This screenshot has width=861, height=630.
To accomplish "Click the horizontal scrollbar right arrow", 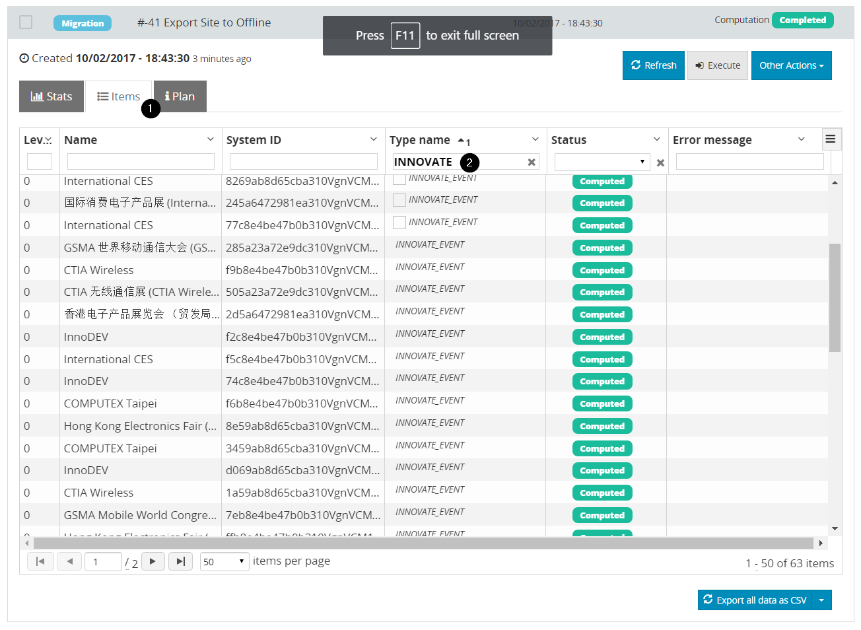I will pos(821,543).
